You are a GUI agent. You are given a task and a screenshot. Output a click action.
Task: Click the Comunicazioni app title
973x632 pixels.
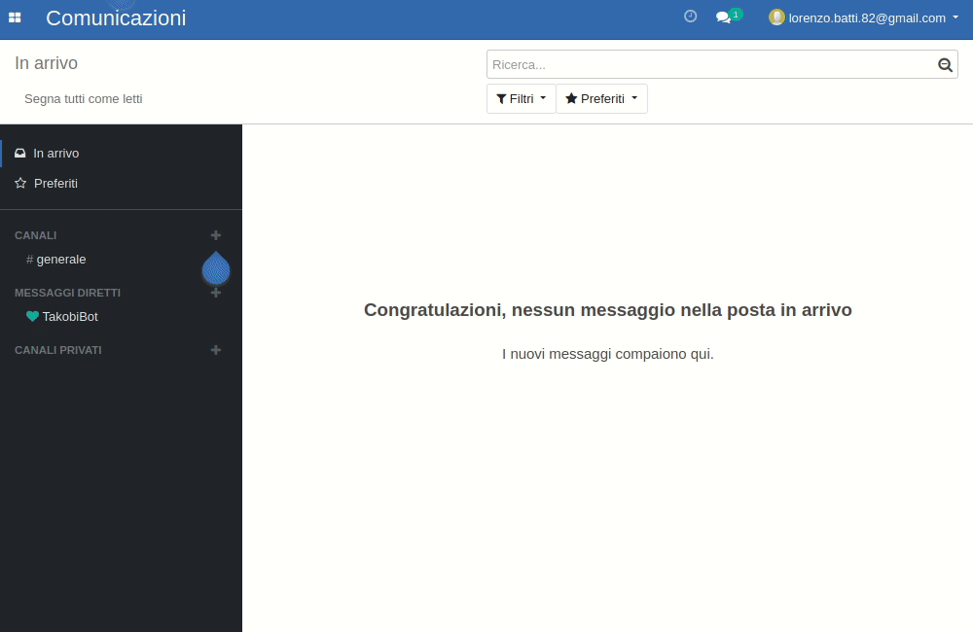(x=116, y=18)
